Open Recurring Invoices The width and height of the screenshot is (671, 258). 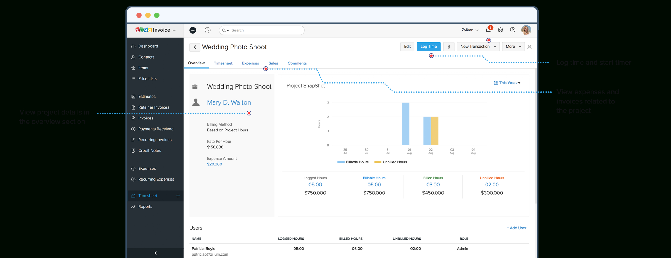pyautogui.click(x=154, y=140)
